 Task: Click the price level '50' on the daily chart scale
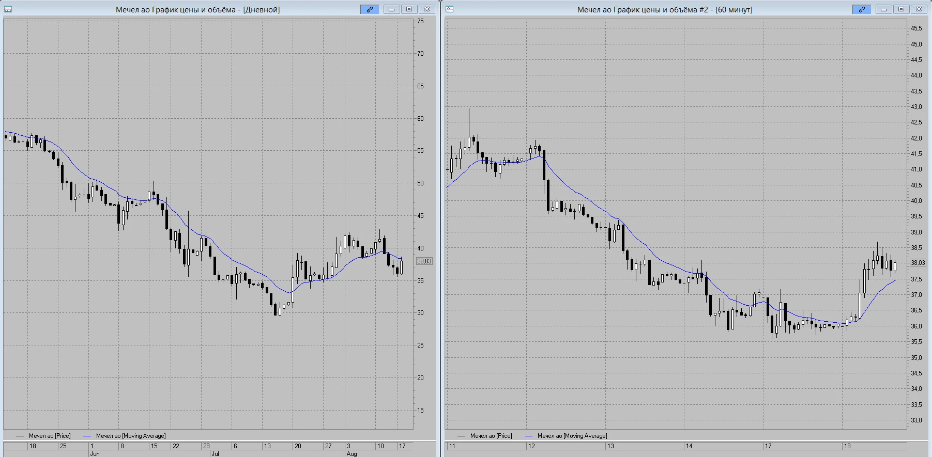[420, 183]
